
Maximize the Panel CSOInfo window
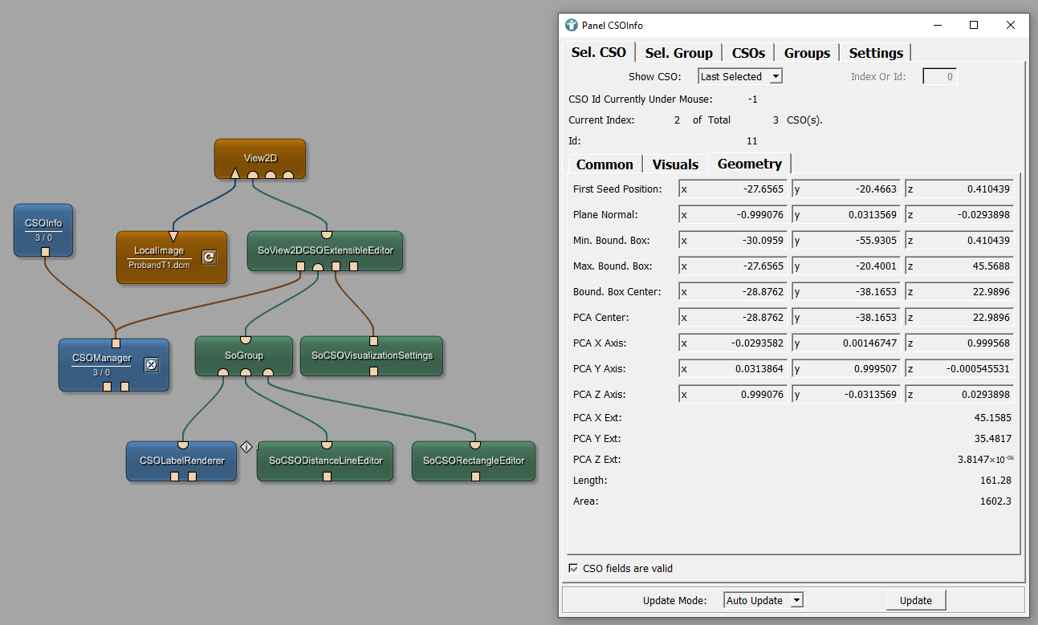(974, 25)
